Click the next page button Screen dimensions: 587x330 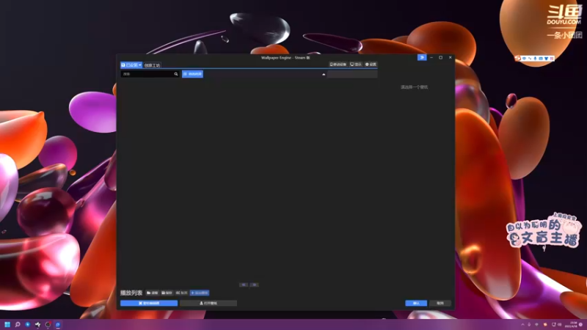[x=254, y=285]
